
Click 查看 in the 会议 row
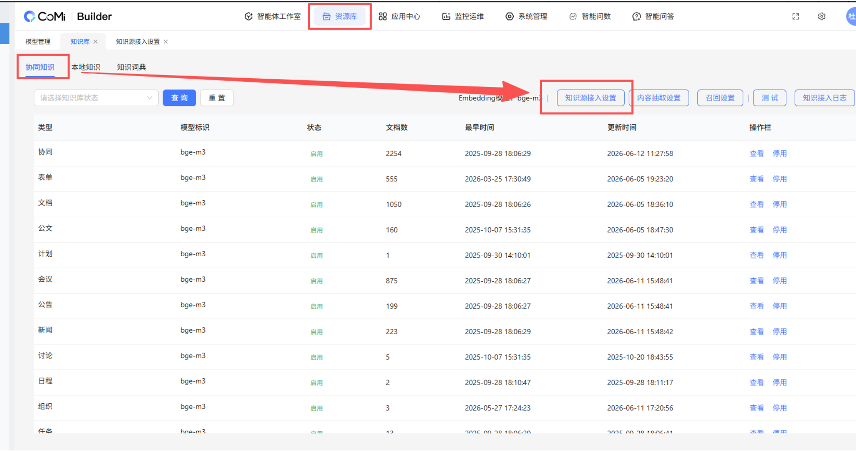pos(756,280)
